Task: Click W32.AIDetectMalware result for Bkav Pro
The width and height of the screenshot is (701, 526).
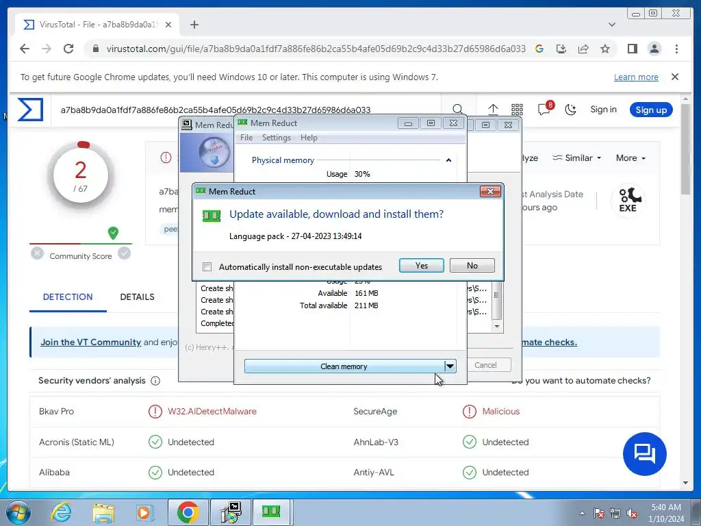Action: coord(212,412)
